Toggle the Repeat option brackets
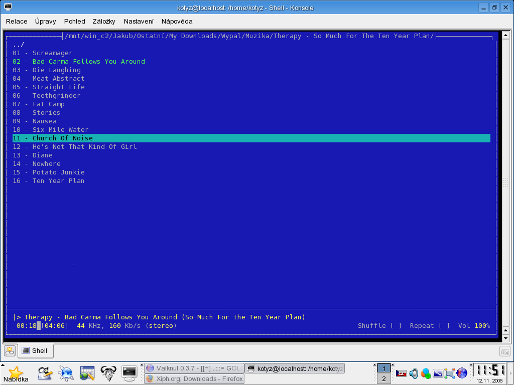 [444, 326]
